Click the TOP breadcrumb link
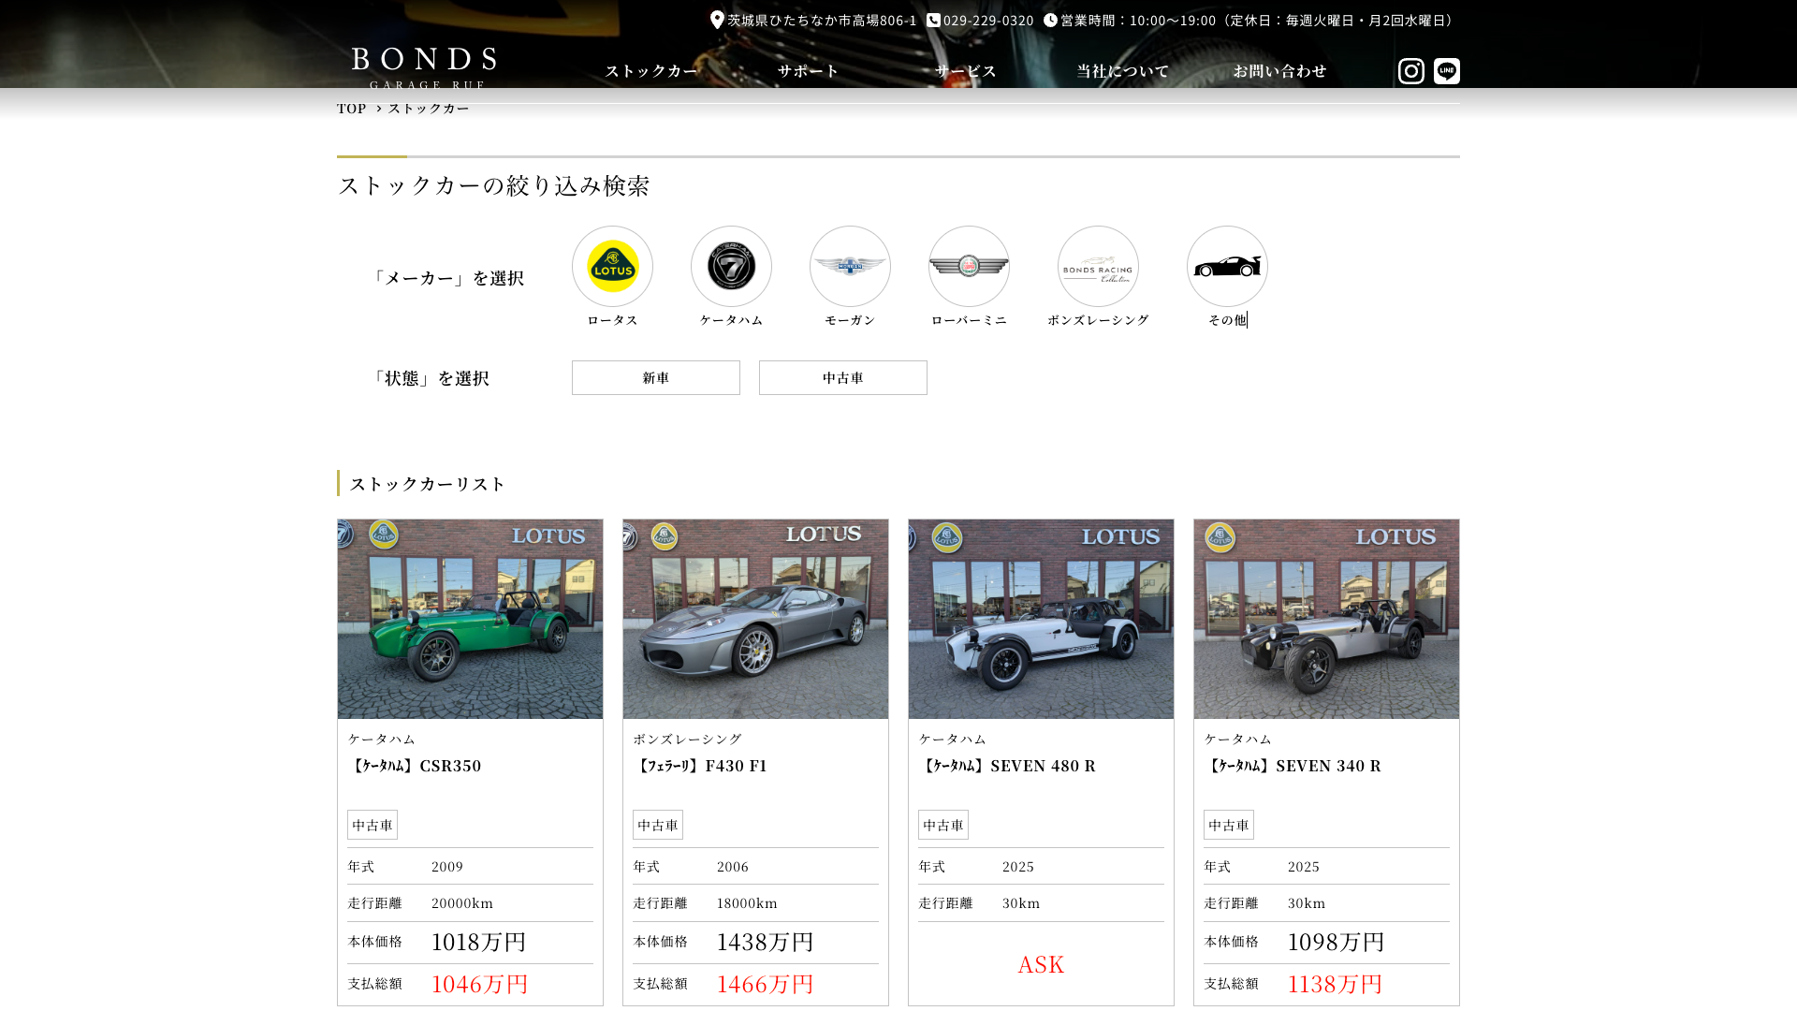The width and height of the screenshot is (1797, 1011). [352, 109]
